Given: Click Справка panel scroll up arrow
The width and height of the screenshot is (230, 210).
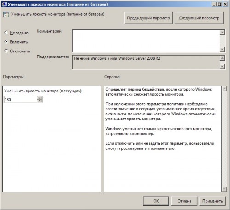Looking at the screenshot, I should [x=224, y=89].
